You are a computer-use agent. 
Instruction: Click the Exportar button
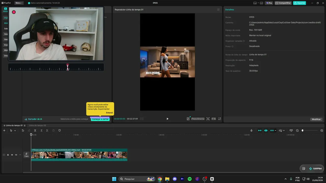(300, 3)
